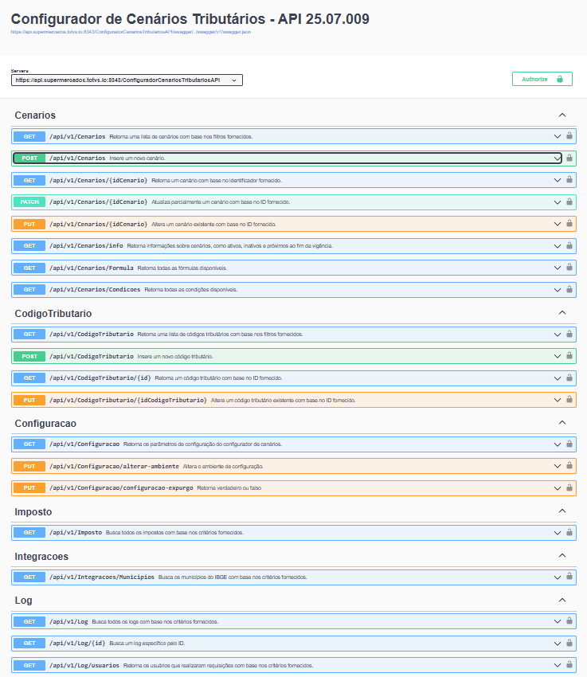Click lock icon on GET Integracoes/Municipios row
This screenshot has width=587, height=677.
click(x=569, y=577)
